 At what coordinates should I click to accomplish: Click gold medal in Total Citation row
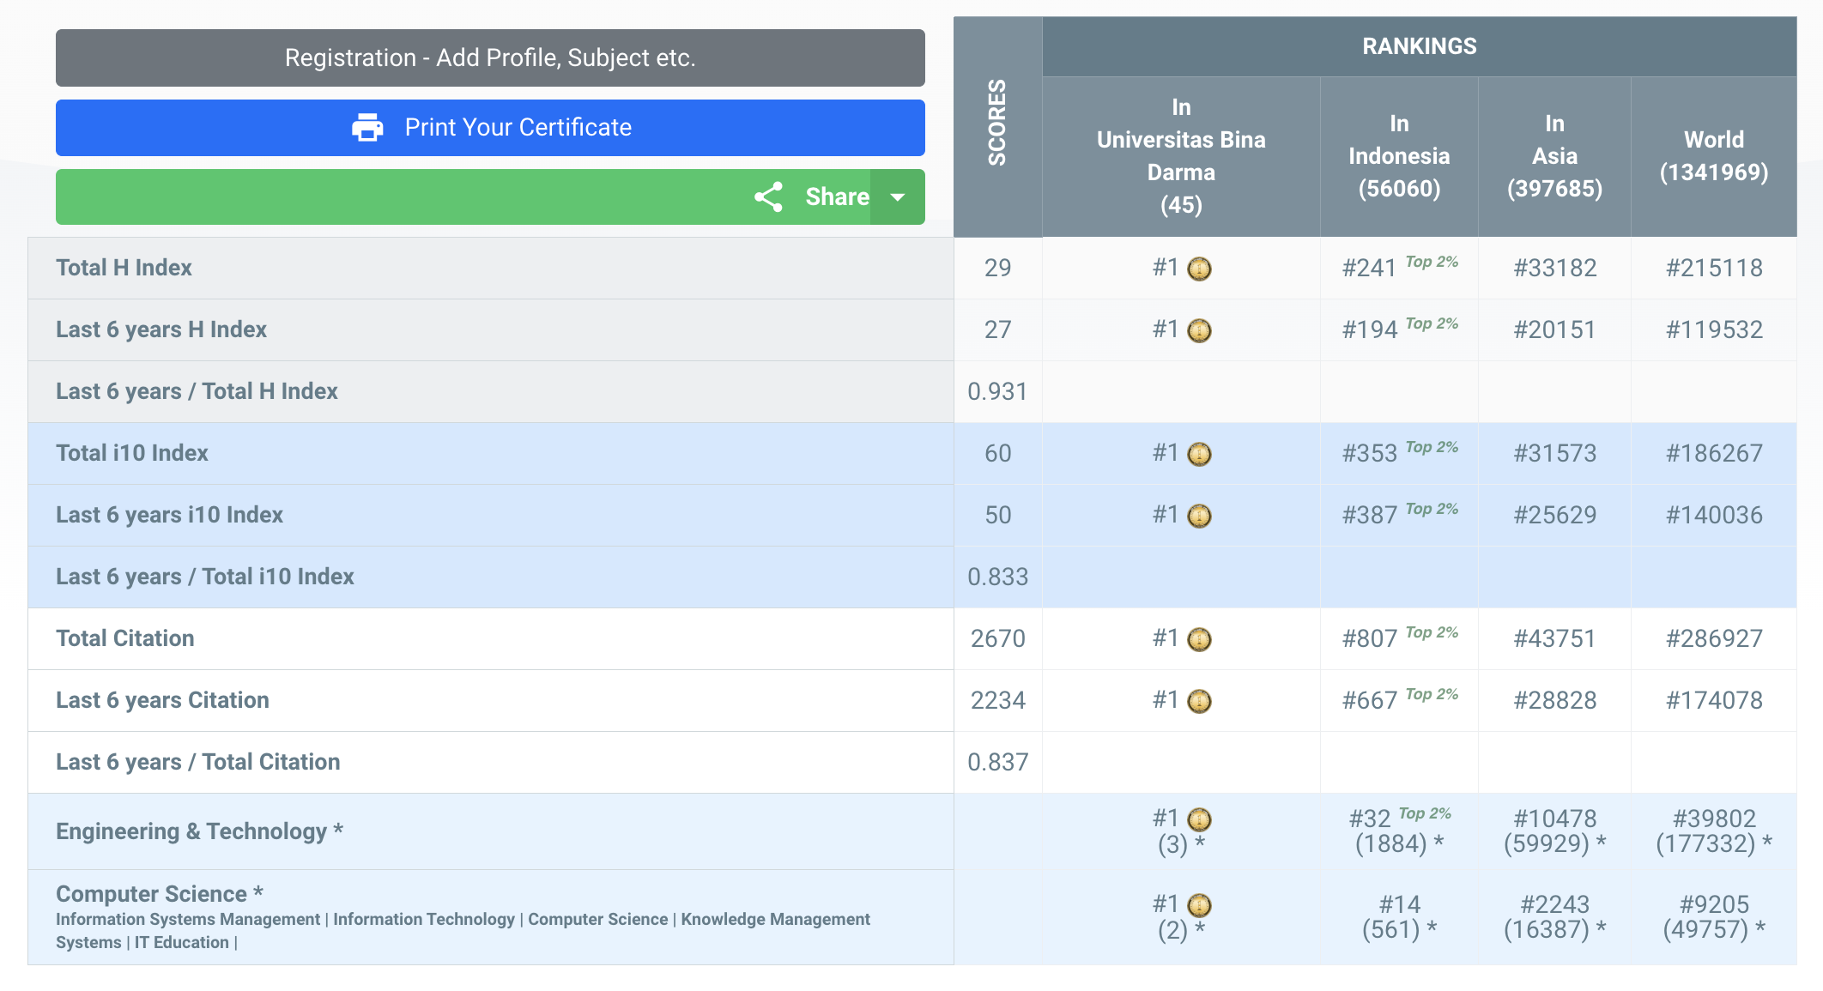(1199, 640)
